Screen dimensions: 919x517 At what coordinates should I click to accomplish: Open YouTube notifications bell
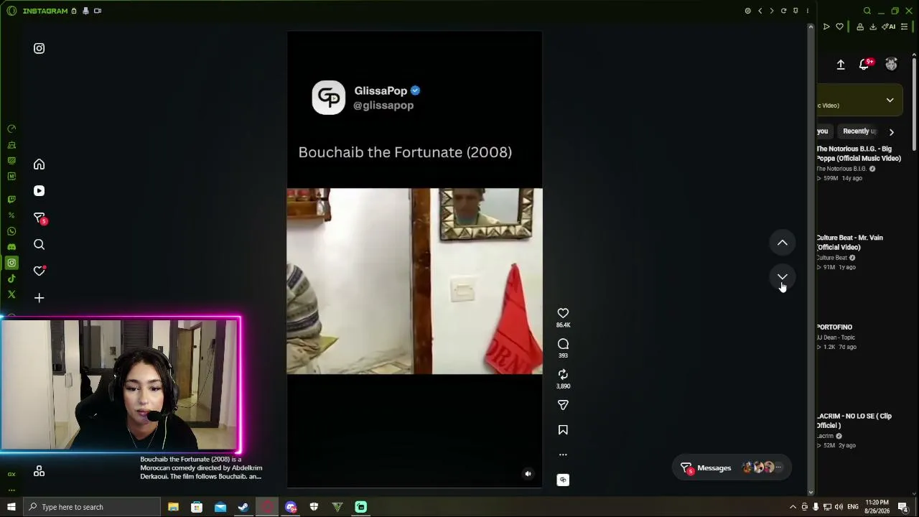[865, 65]
